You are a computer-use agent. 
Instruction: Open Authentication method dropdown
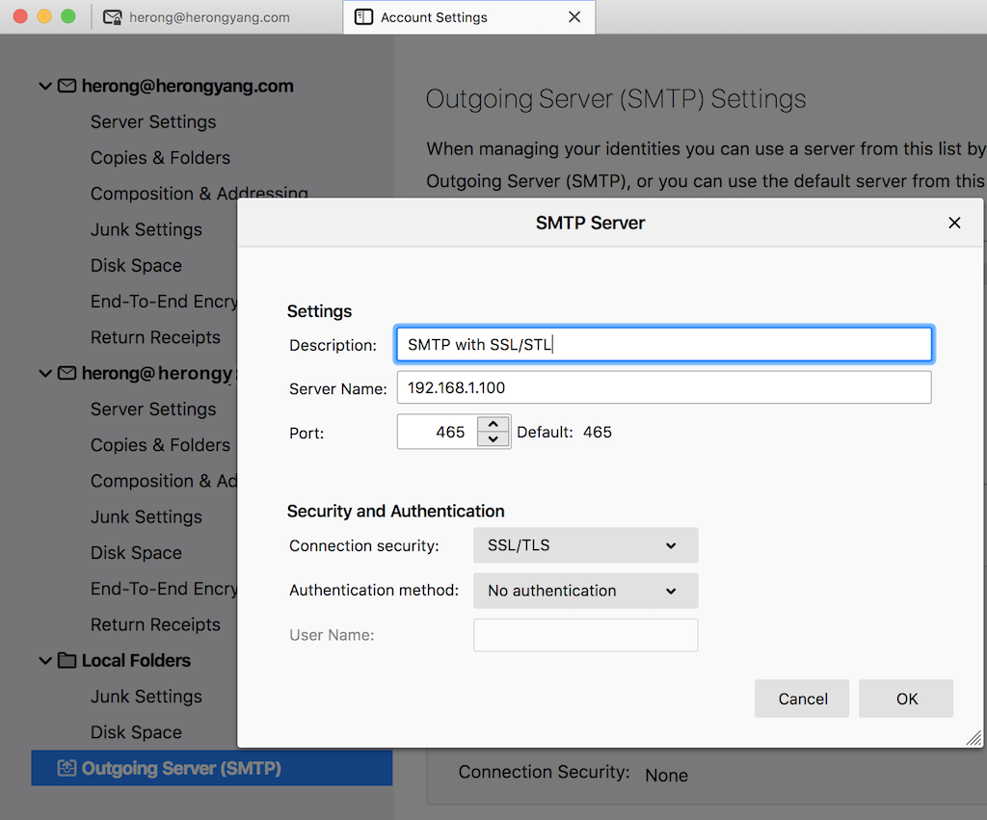[585, 591]
